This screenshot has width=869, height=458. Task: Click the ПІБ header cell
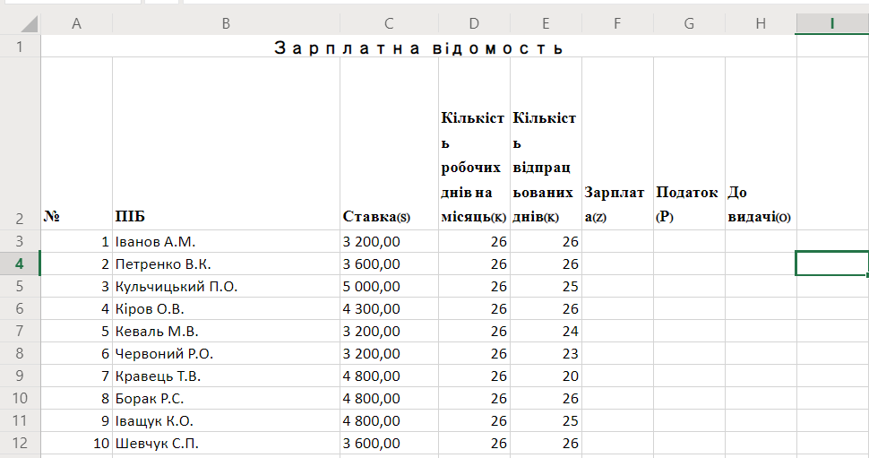tap(226, 143)
